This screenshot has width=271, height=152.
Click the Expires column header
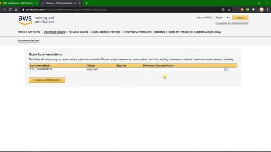(129, 65)
